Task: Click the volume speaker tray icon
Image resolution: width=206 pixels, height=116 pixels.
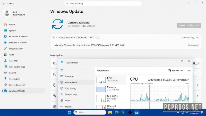Action: [x=186, y=112]
